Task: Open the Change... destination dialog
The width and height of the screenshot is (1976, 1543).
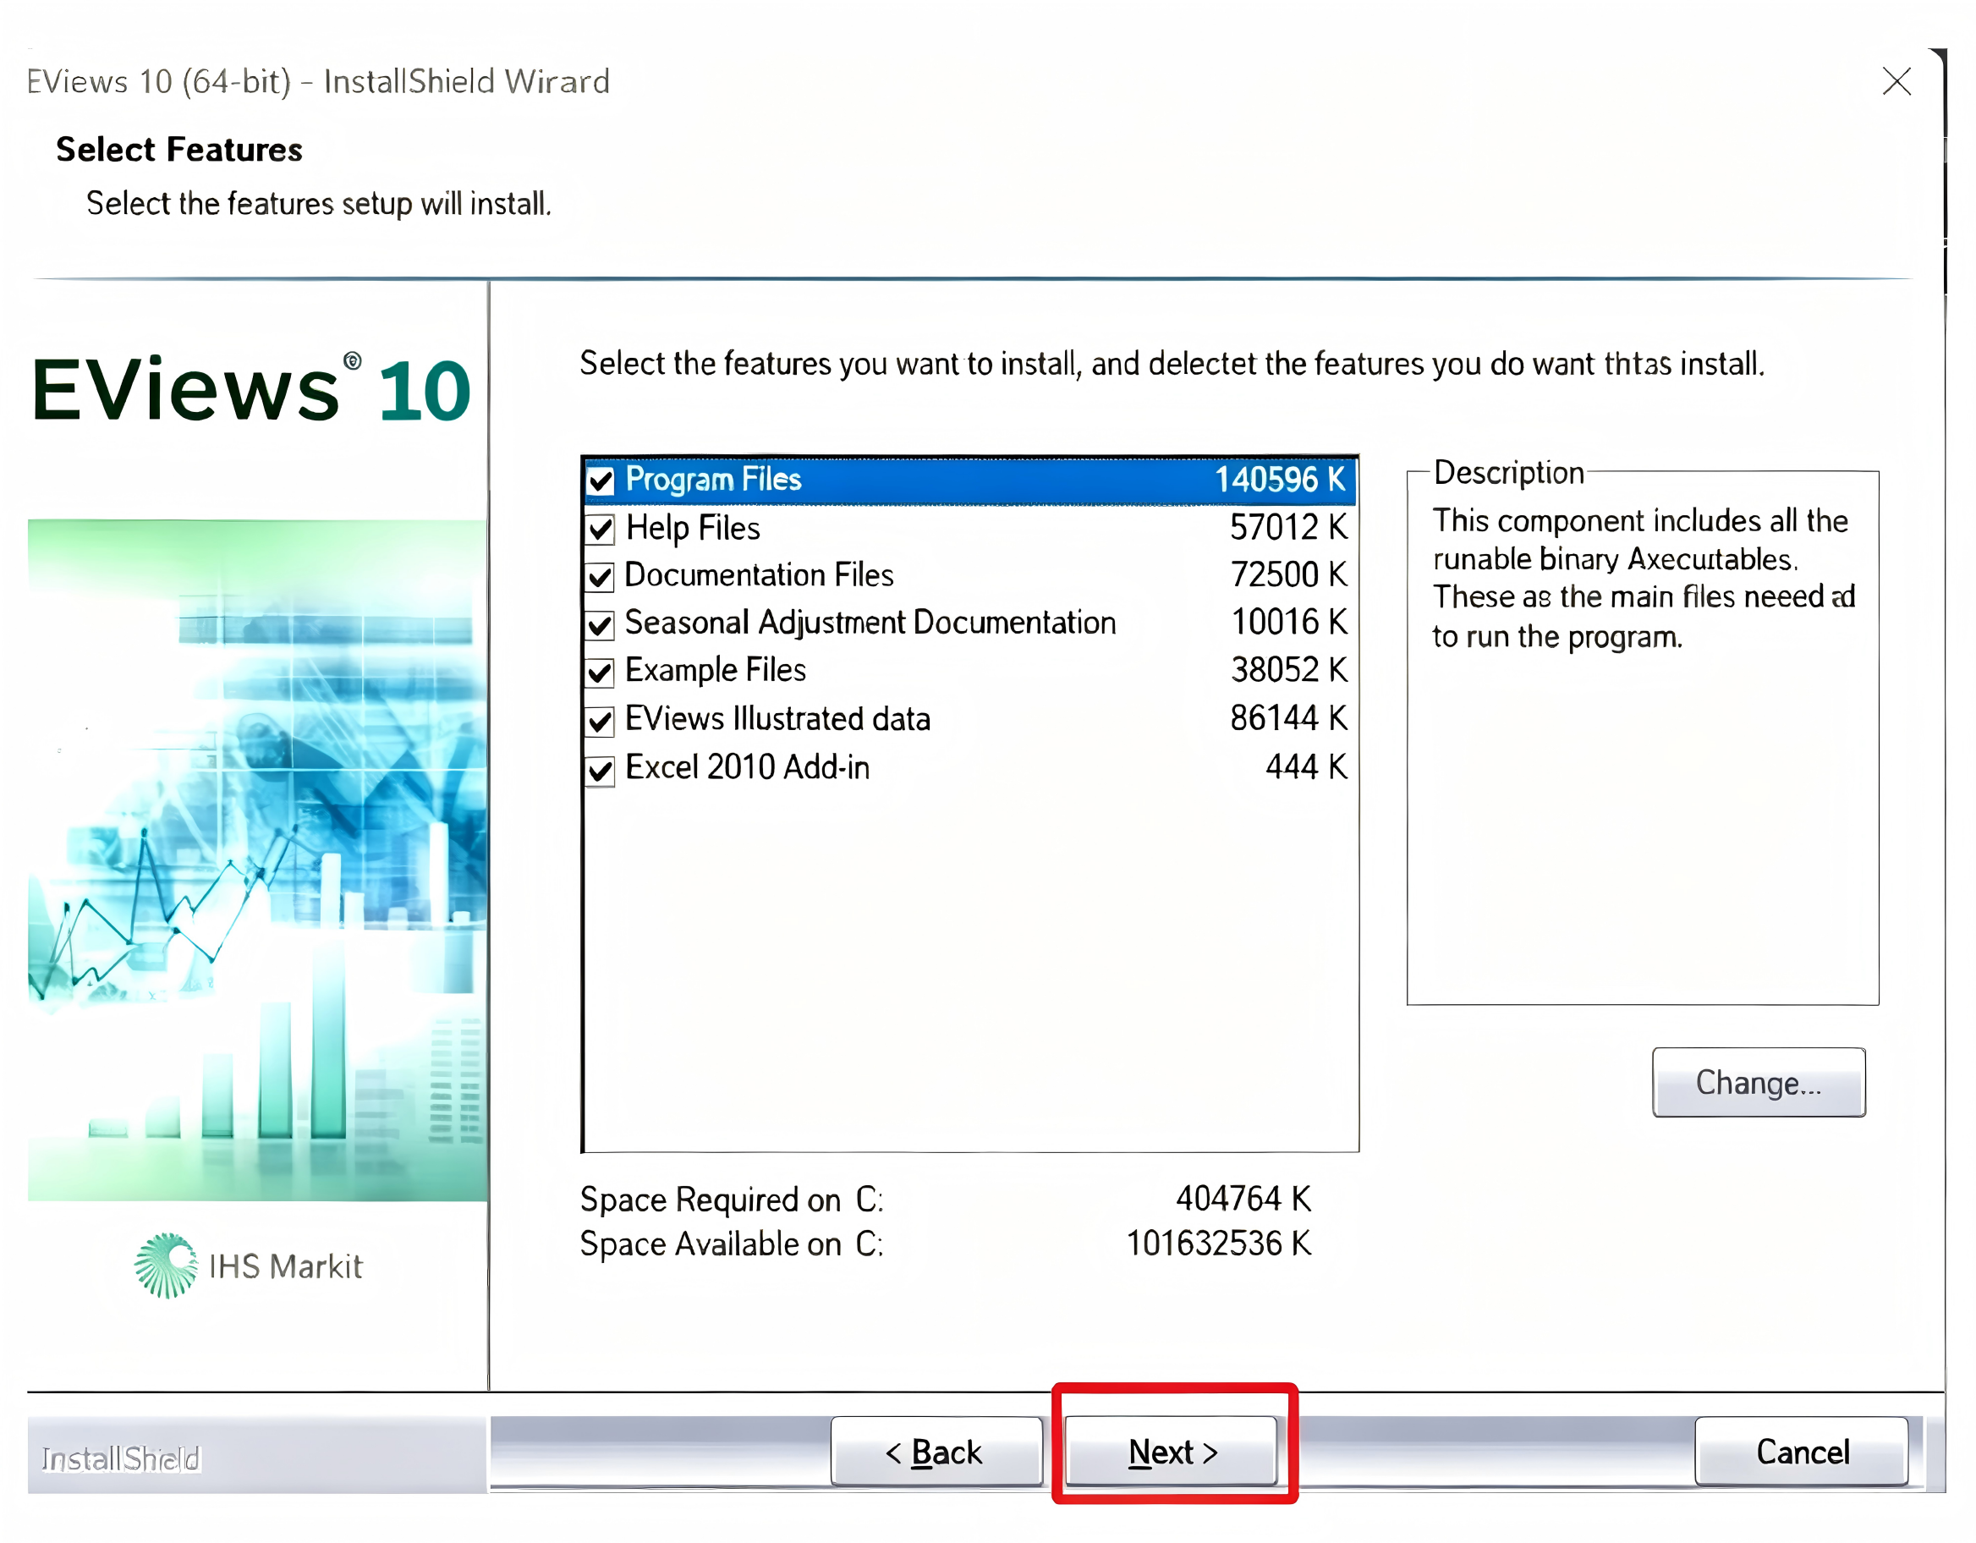Action: [x=1758, y=1082]
